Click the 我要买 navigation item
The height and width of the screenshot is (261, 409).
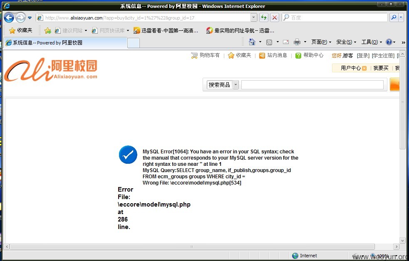point(381,68)
